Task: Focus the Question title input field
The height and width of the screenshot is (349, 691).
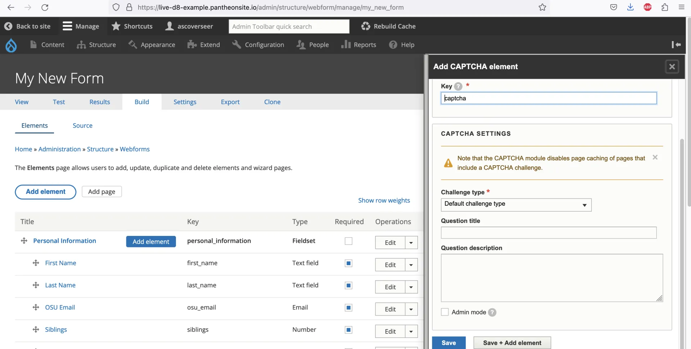Action: click(549, 233)
